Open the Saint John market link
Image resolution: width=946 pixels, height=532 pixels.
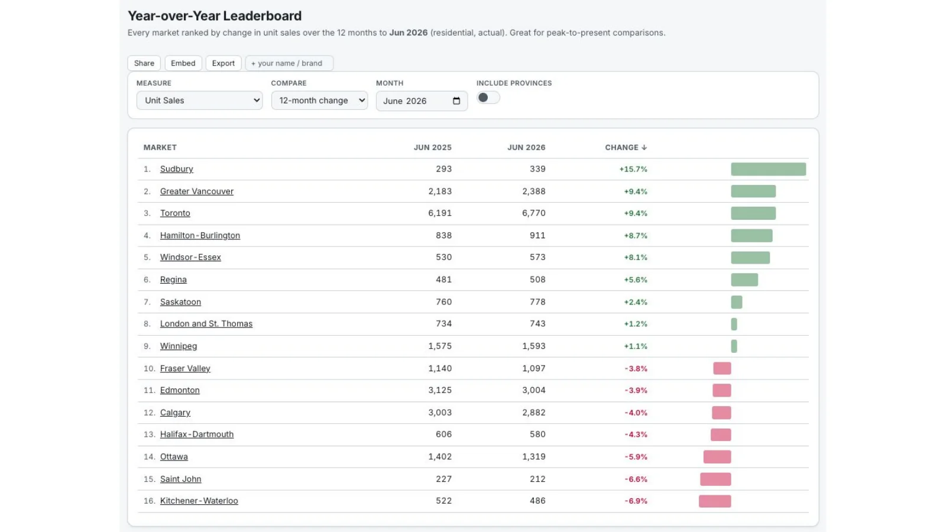[180, 479]
